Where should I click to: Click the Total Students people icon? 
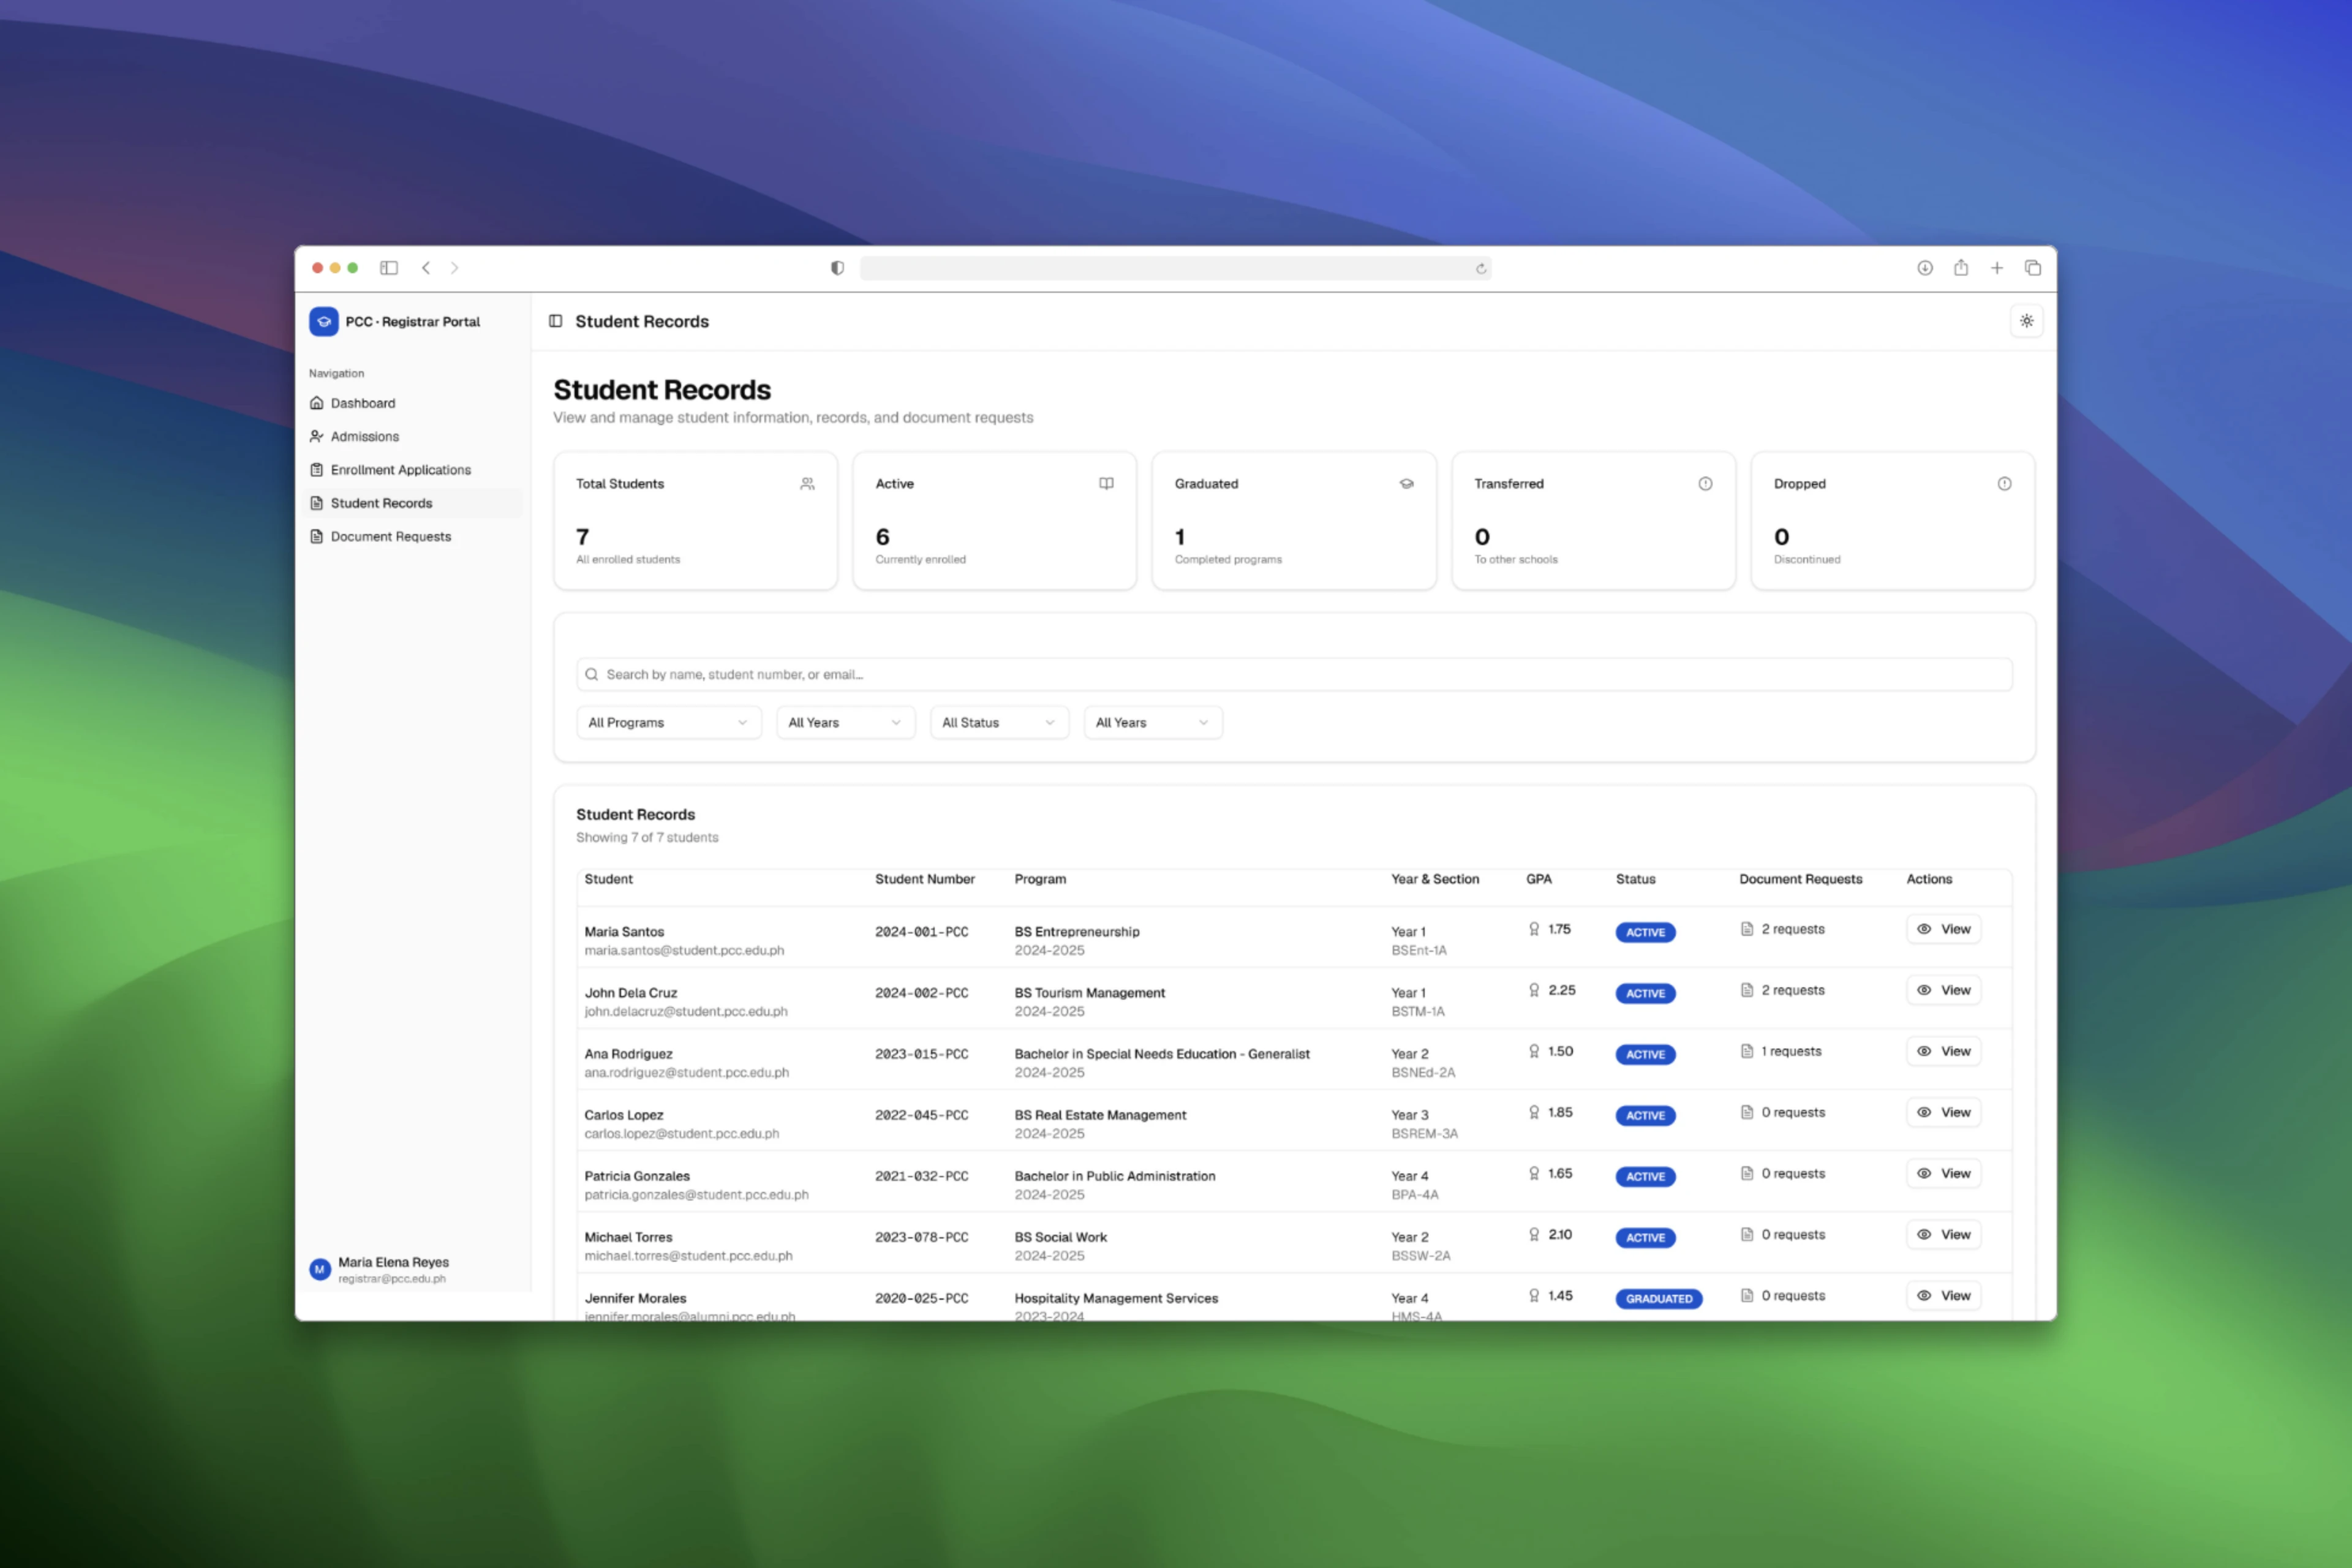(x=807, y=484)
